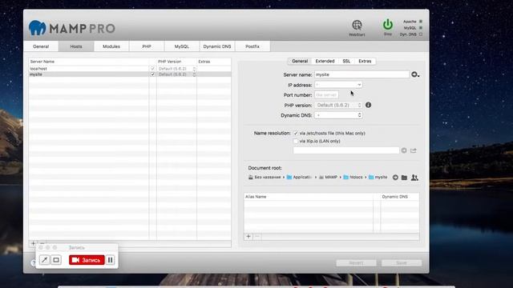Toggle localhost host checkbox
The image size is (513, 288).
coord(152,69)
